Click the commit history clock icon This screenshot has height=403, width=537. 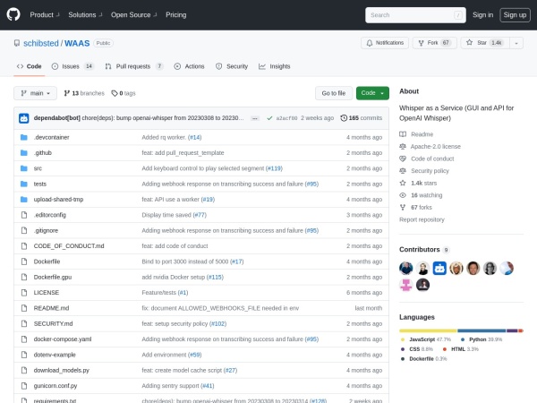pyautogui.click(x=344, y=118)
